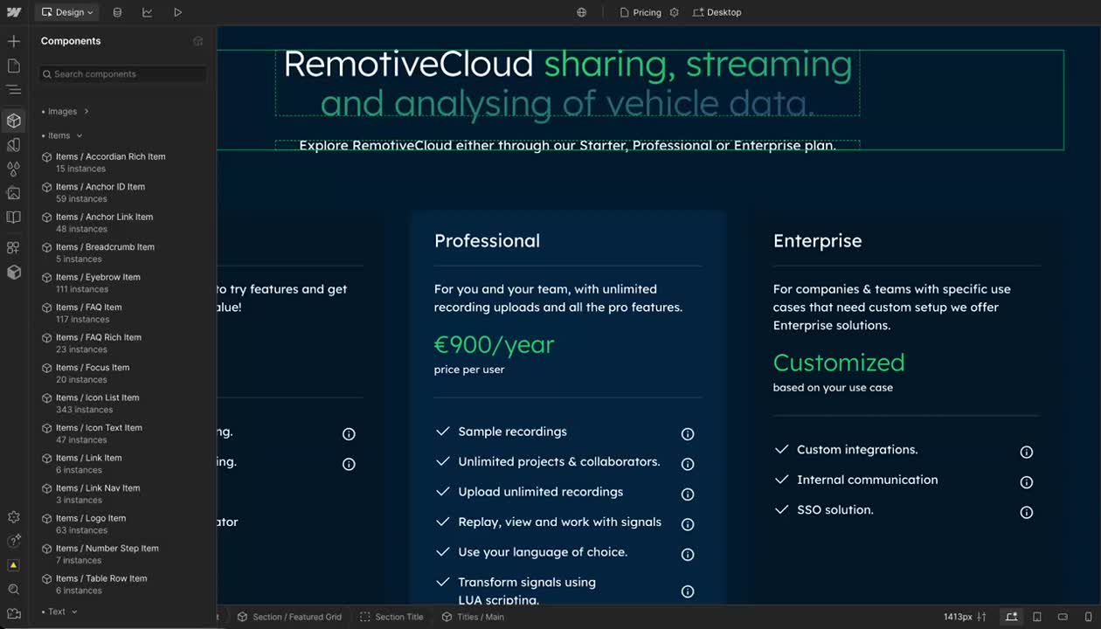The image size is (1101, 629).
Task: Select the desktop breakpoint icon at bottom
Action: (1011, 617)
